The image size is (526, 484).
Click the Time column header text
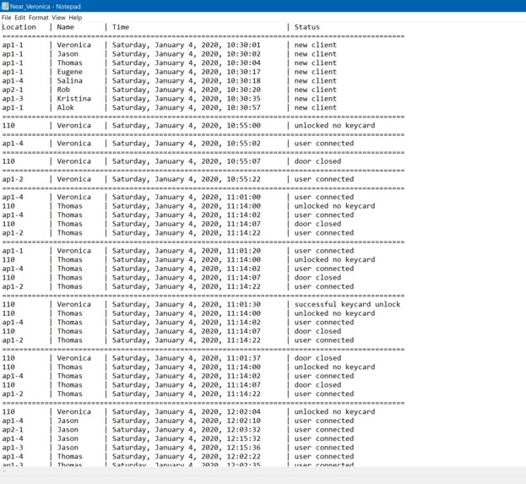point(121,27)
